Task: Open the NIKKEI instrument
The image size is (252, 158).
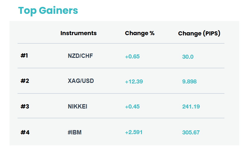Action: point(78,106)
